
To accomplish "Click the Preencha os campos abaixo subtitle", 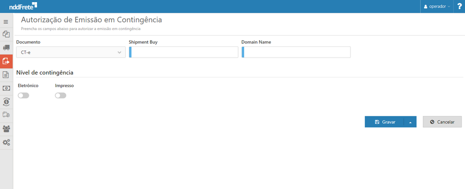I will (x=81, y=29).
